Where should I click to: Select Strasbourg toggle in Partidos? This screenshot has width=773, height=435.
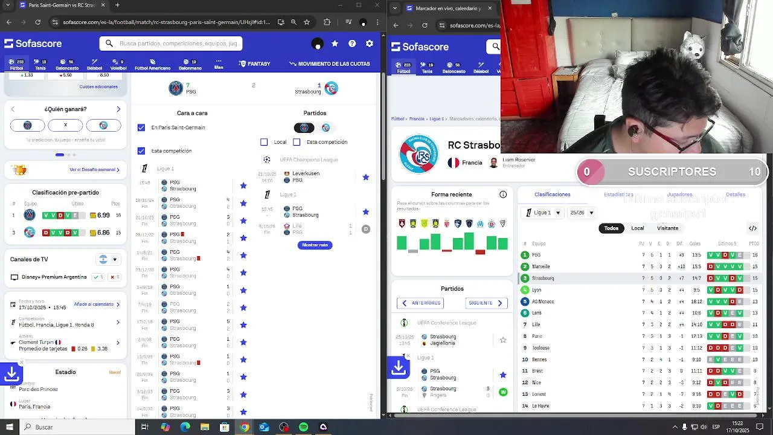326,127
